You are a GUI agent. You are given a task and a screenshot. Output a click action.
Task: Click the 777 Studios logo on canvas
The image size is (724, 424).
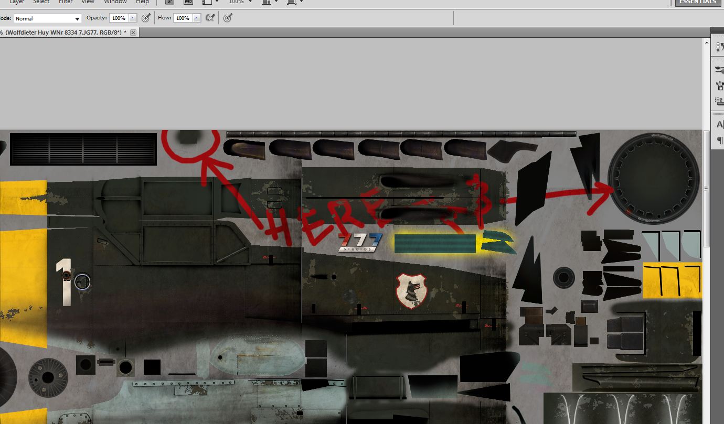[360, 242]
